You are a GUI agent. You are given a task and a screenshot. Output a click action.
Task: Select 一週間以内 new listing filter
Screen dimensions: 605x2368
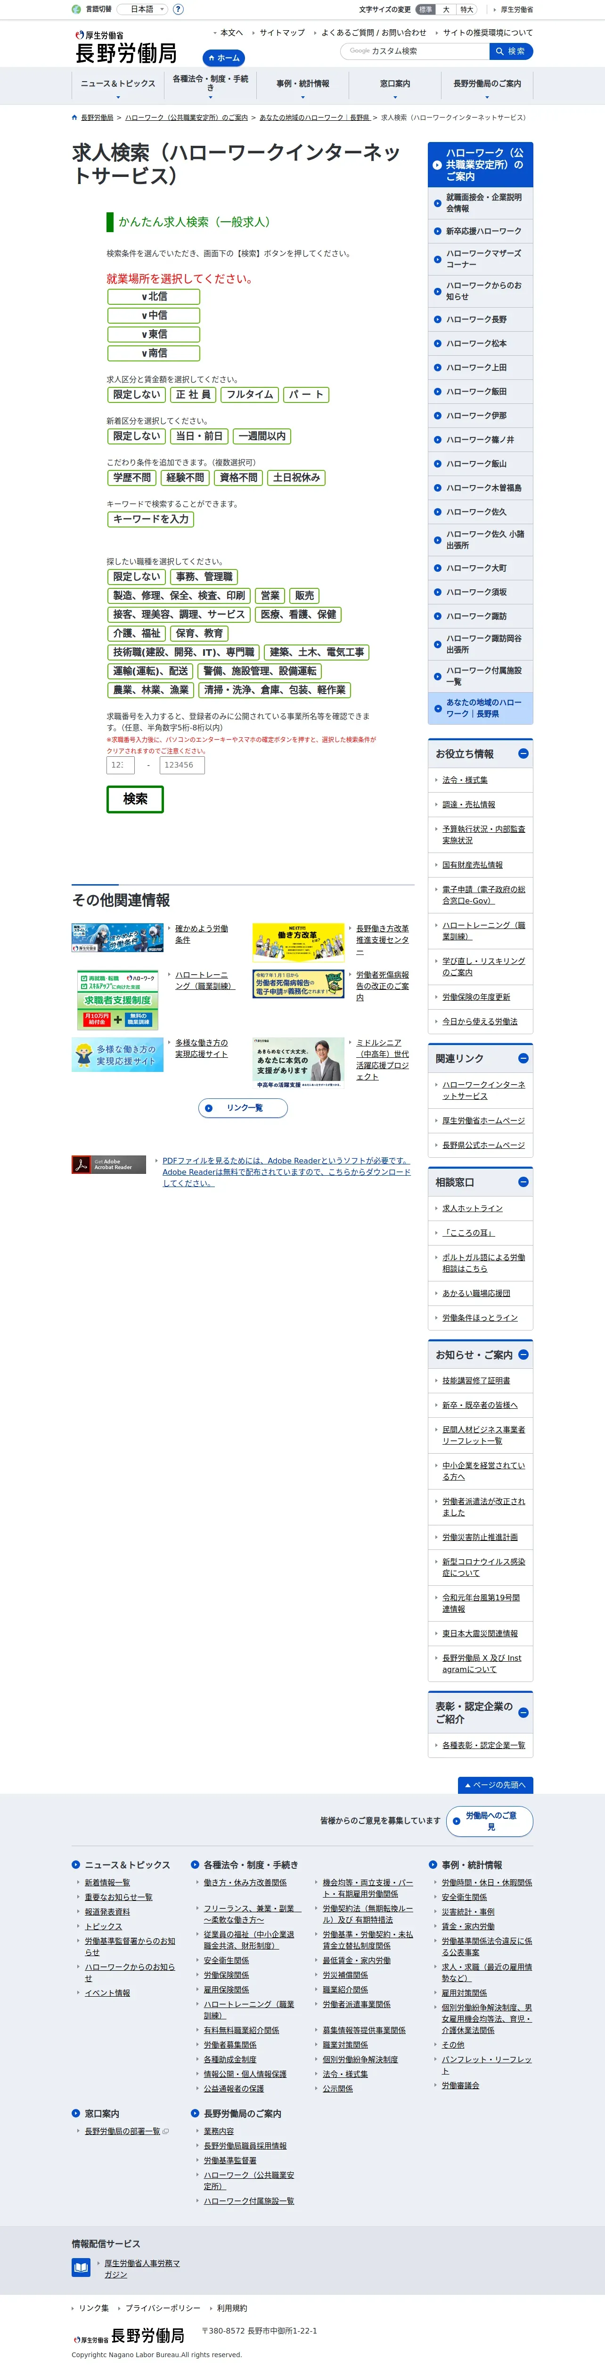262,436
